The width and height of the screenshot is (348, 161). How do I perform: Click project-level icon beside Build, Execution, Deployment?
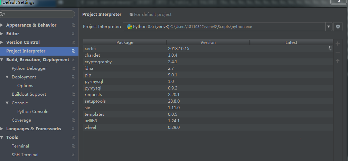point(74,60)
